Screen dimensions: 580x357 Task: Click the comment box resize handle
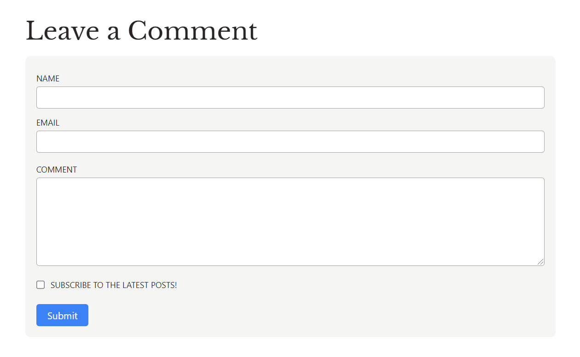pyautogui.click(x=540, y=262)
